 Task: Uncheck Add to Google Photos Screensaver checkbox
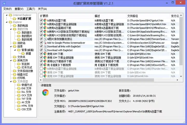(41, 42)
